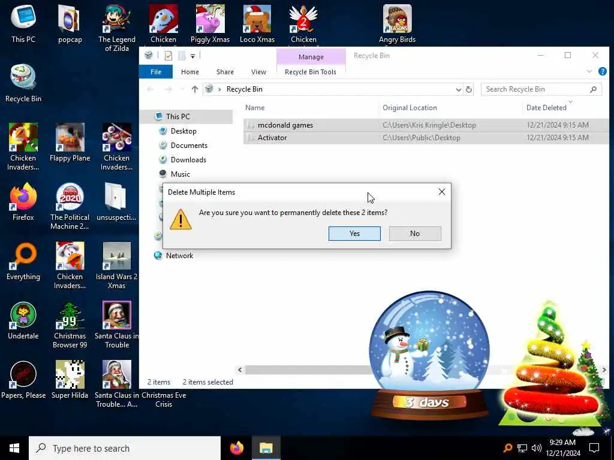Select the Papers, Please desktop icon
This screenshot has width=614, height=460.
coord(23,380)
